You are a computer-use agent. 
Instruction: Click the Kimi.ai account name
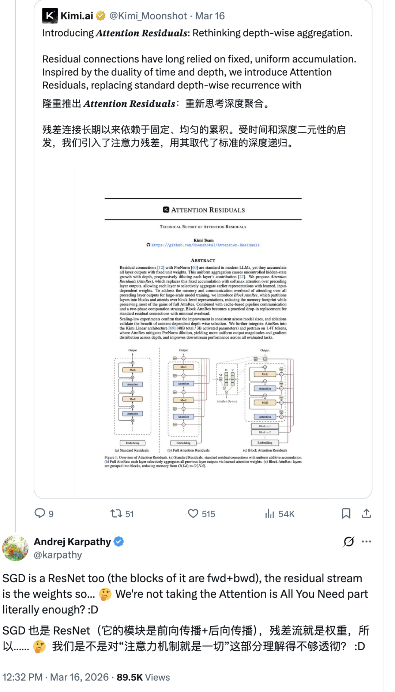77,16
